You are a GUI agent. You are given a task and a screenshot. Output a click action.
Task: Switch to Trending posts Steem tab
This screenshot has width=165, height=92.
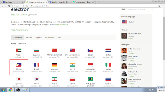[x=83, y=2]
